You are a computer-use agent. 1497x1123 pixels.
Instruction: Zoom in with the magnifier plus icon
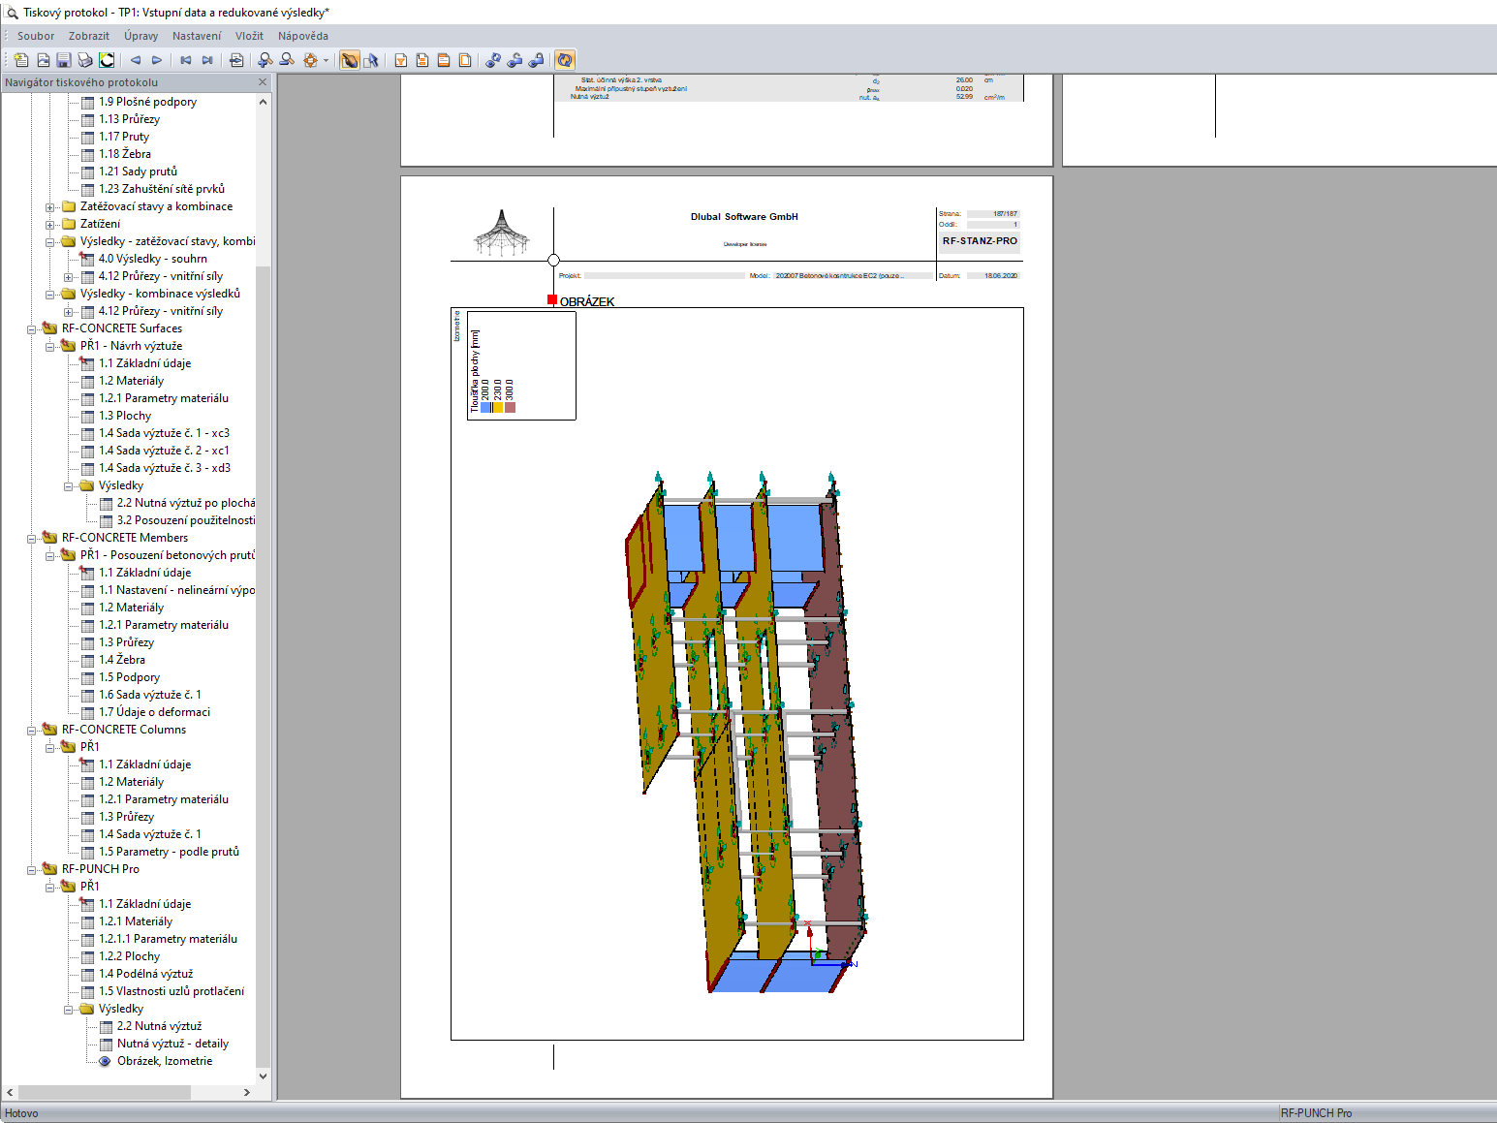tap(265, 60)
